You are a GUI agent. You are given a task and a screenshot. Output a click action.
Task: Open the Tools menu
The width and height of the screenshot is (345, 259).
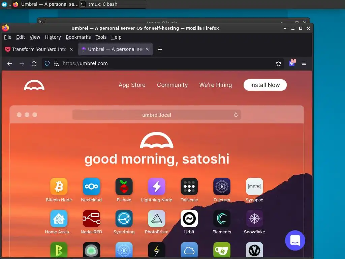pos(101,37)
